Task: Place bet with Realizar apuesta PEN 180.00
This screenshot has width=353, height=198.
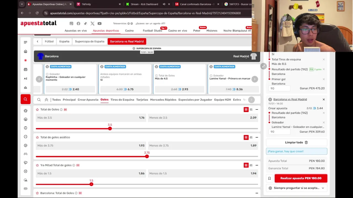Action: tap(301, 178)
